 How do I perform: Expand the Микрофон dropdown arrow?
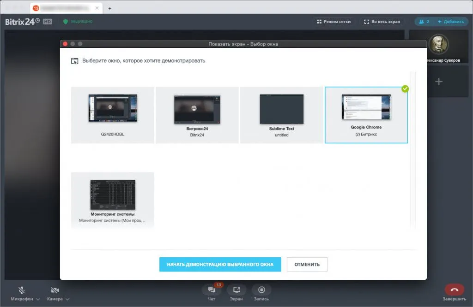[x=38, y=299]
